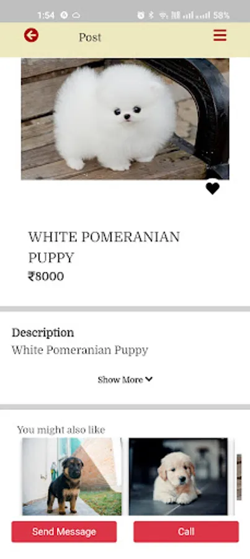Select the partially visible third suggestion thumbnail
Image resolution: width=250 pixels, height=559 pixels.
(239, 476)
